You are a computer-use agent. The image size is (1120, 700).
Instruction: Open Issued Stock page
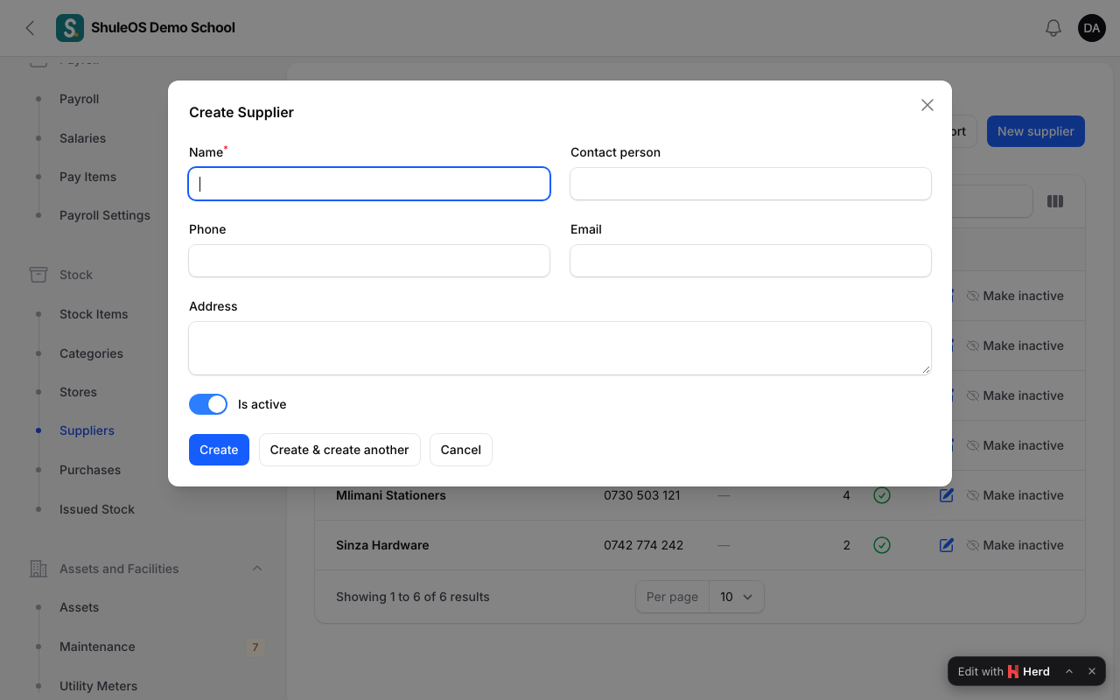pos(97,509)
